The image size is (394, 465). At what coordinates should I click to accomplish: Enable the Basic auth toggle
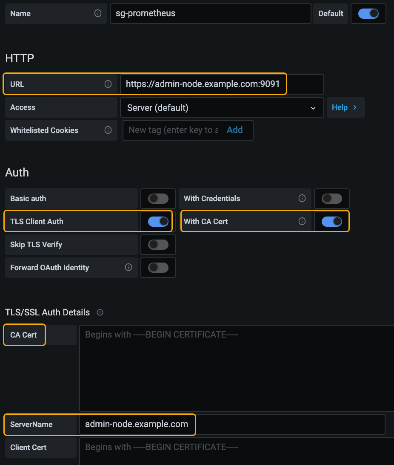coord(158,199)
